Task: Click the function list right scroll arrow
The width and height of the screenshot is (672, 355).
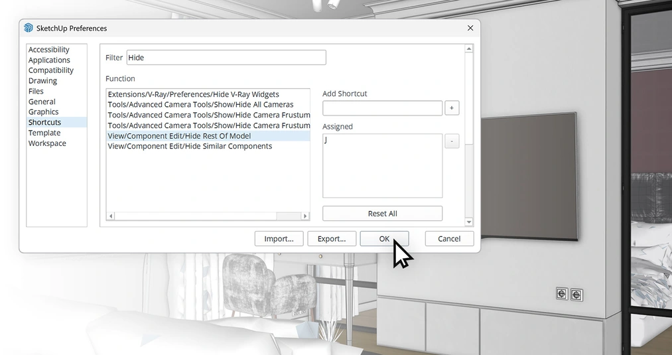Action: pos(305,216)
